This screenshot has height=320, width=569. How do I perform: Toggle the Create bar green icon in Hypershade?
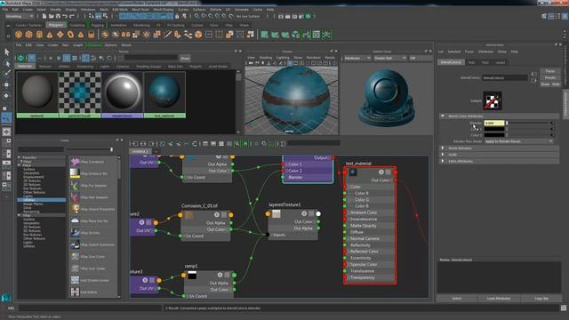click(20, 58)
